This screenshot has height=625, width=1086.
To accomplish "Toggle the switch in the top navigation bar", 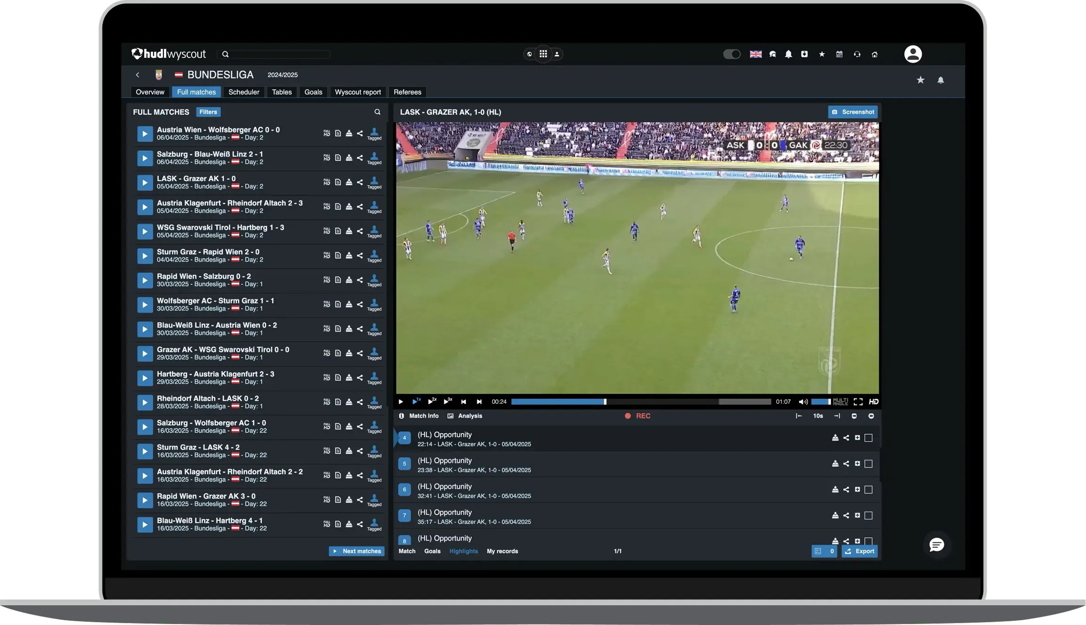I will 731,54.
